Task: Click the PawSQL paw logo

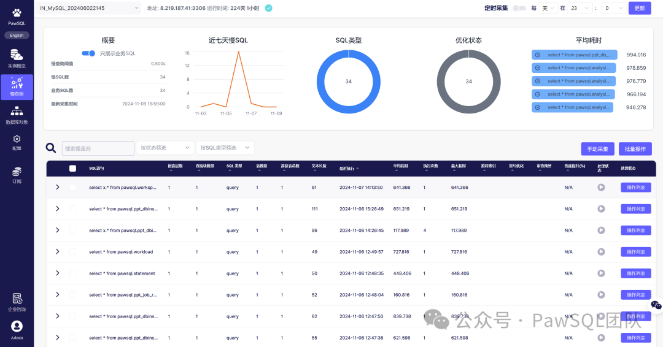Action: click(17, 13)
